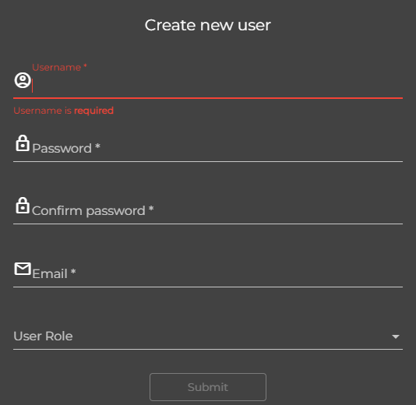Click the Submit button

point(208,387)
